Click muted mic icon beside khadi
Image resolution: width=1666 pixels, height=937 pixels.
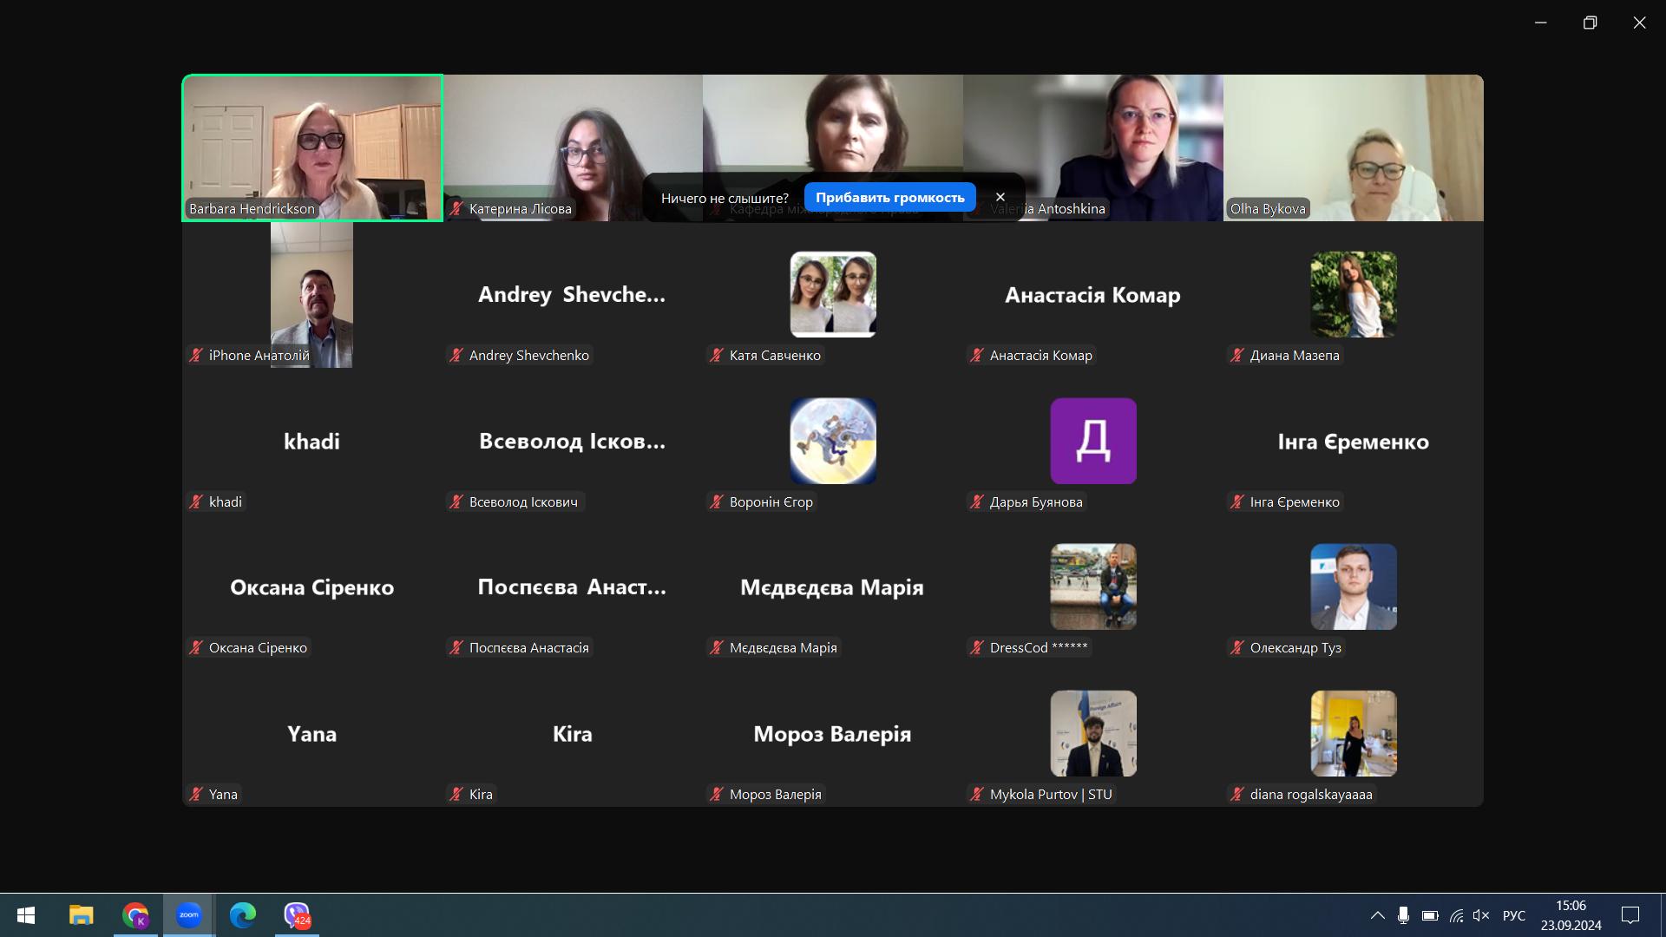(196, 502)
